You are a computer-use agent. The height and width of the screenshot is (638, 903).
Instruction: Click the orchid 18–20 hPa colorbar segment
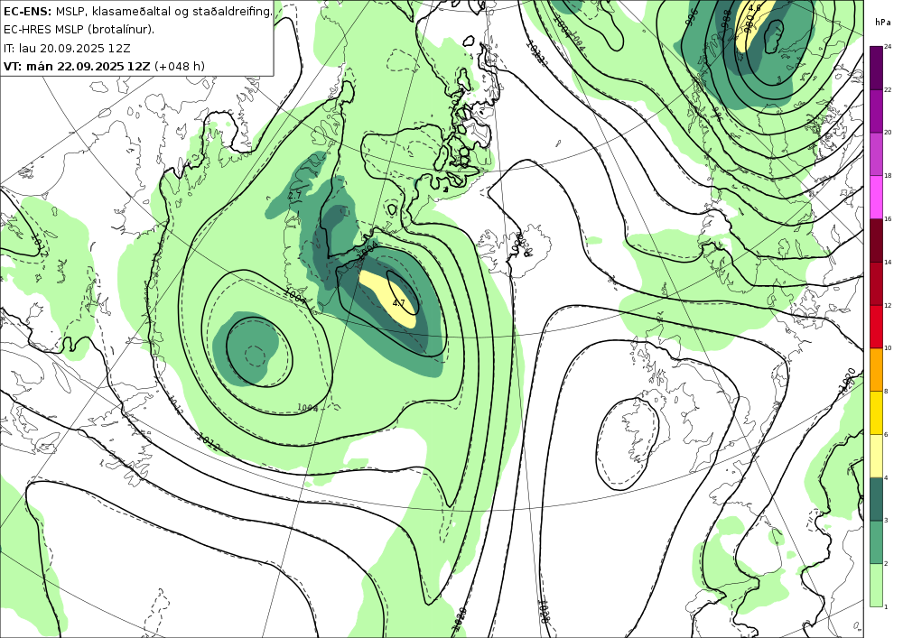point(876,153)
